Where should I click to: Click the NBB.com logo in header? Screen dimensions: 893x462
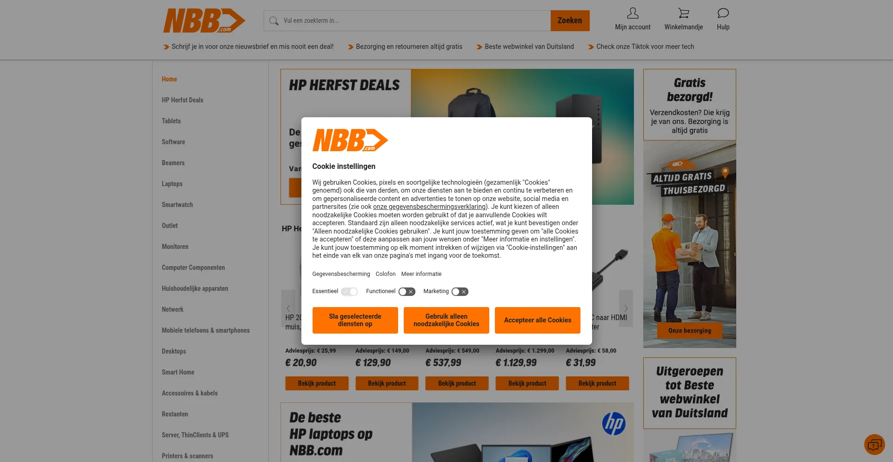tap(204, 21)
